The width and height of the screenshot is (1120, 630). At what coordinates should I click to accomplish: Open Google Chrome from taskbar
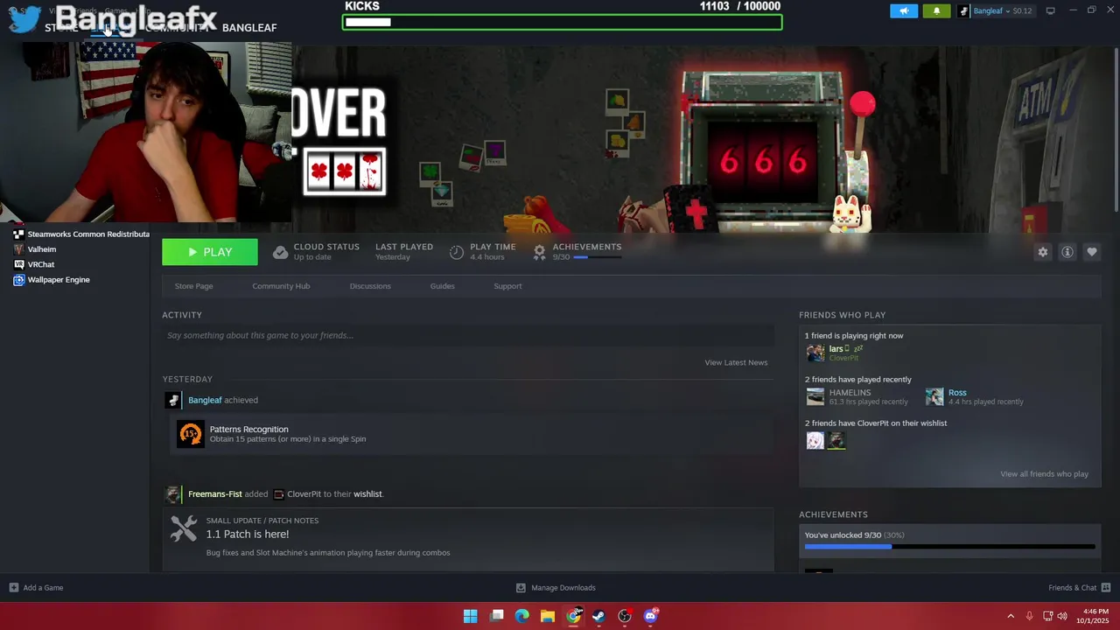click(573, 616)
